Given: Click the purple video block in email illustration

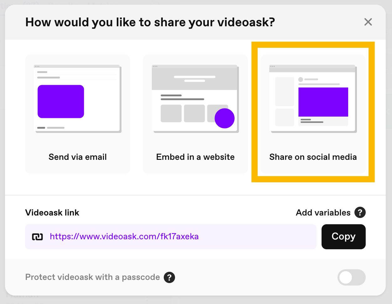Looking at the screenshot, I should coord(61,101).
